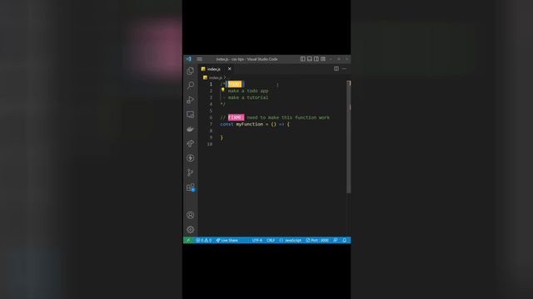Click the editor vertical scrollbar

pyautogui.click(x=348, y=137)
